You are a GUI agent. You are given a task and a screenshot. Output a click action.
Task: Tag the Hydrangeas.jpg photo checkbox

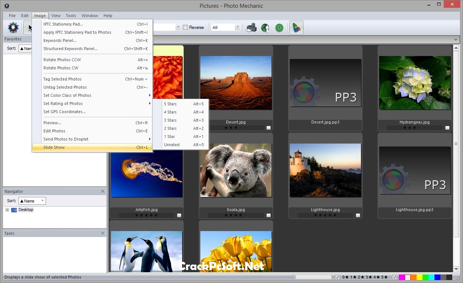(x=447, y=128)
